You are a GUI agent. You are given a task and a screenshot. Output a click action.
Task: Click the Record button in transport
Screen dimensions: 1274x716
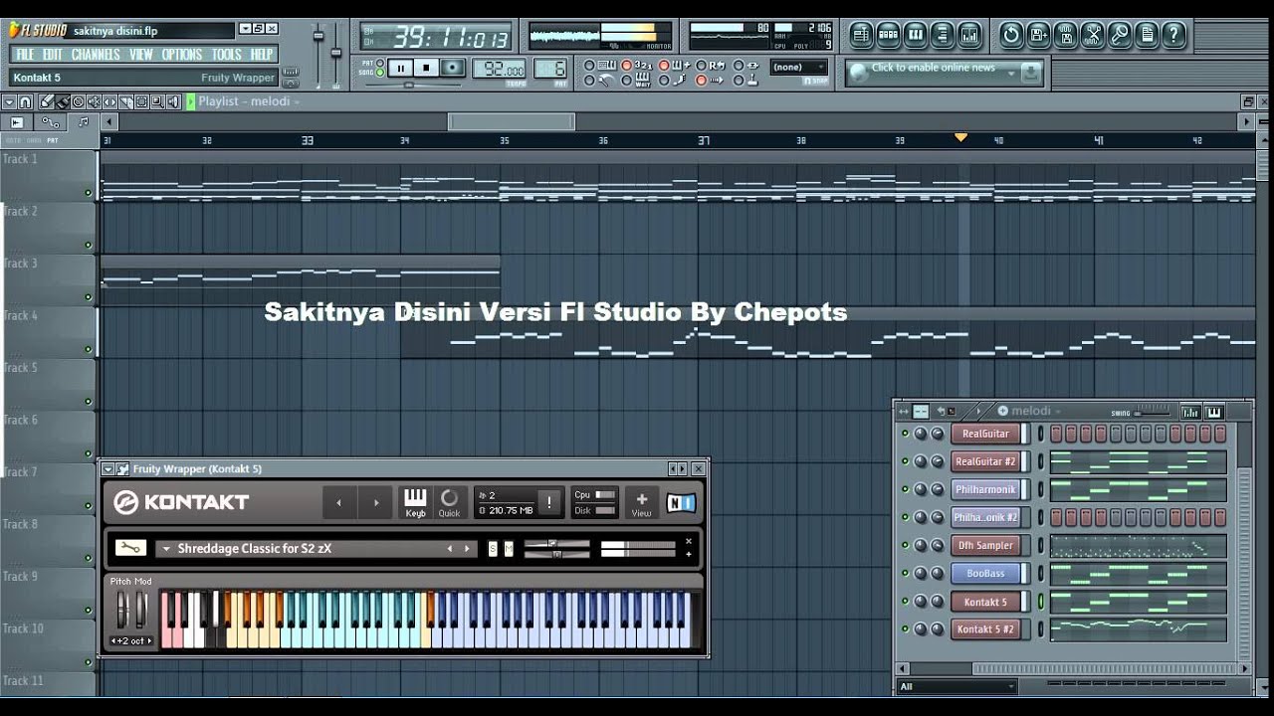pyautogui.click(x=452, y=68)
